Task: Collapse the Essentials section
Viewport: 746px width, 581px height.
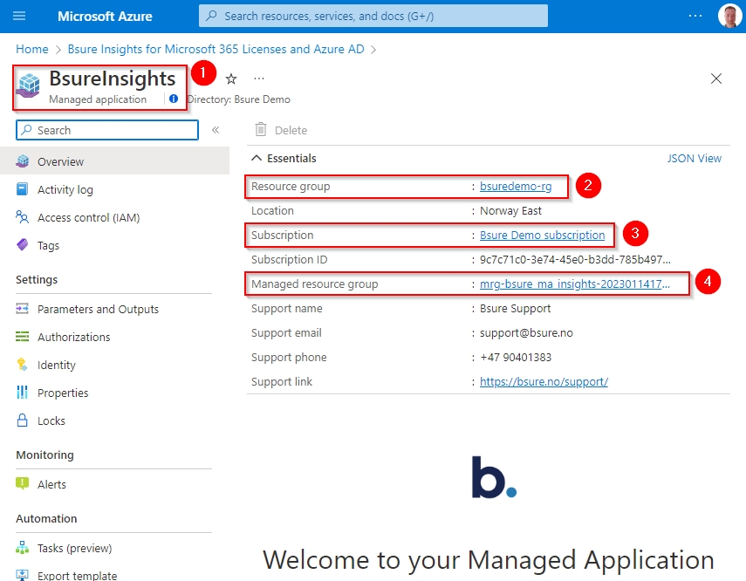Action: [257, 159]
